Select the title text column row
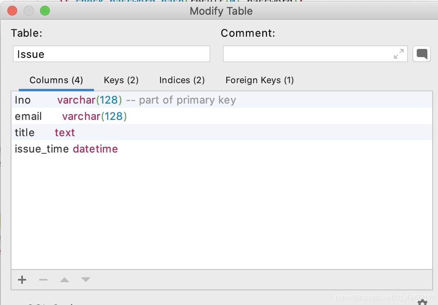 [222, 133]
